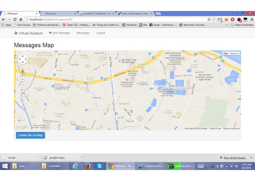
Task: Open the www folder taskbar item
Action: [x=25, y=166]
